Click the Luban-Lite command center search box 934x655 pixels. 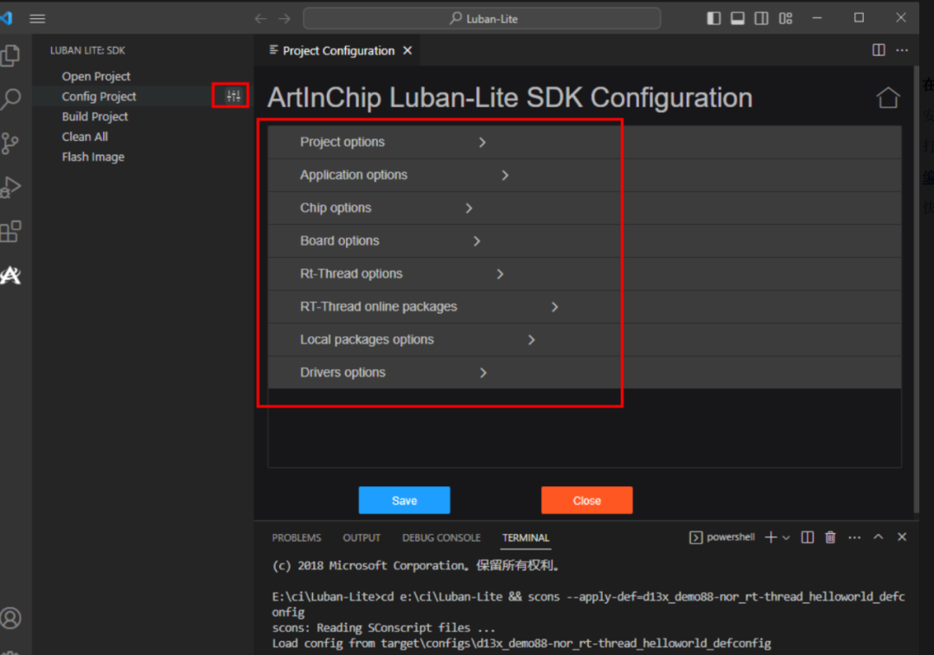(482, 18)
